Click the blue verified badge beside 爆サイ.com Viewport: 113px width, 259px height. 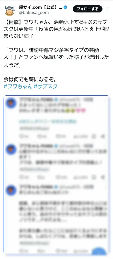[65, 7]
